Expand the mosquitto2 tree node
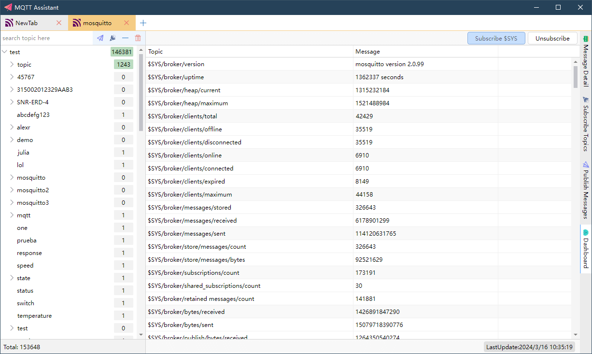The height and width of the screenshot is (354, 592). point(12,190)
